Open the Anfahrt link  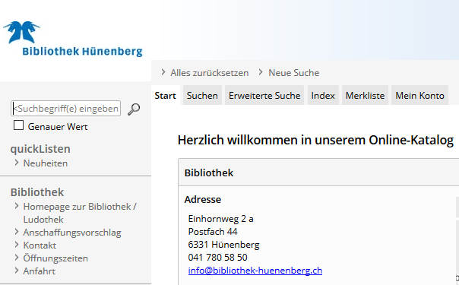40,271
